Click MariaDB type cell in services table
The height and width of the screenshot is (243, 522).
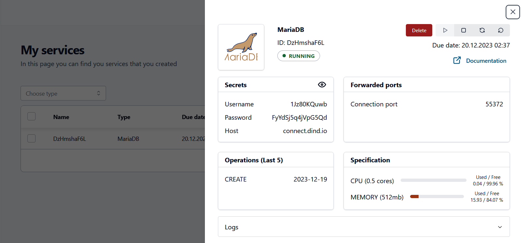128,139
